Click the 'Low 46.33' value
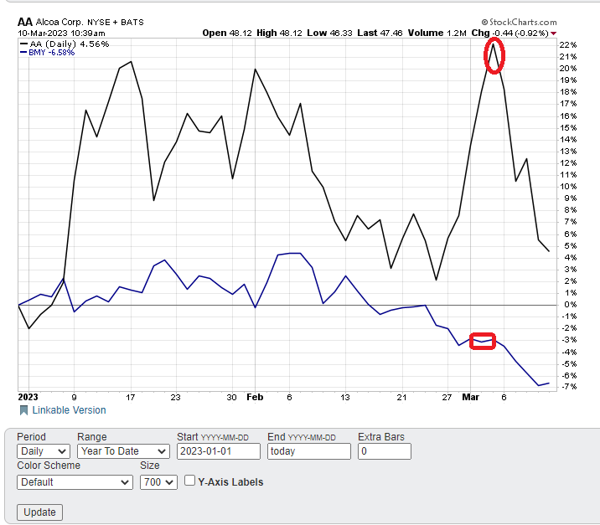Screen dimensions: 600x525 click(x=329, y=33)
